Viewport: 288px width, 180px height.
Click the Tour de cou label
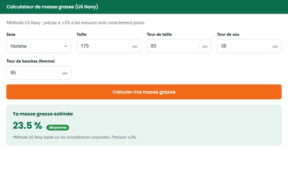228,34
